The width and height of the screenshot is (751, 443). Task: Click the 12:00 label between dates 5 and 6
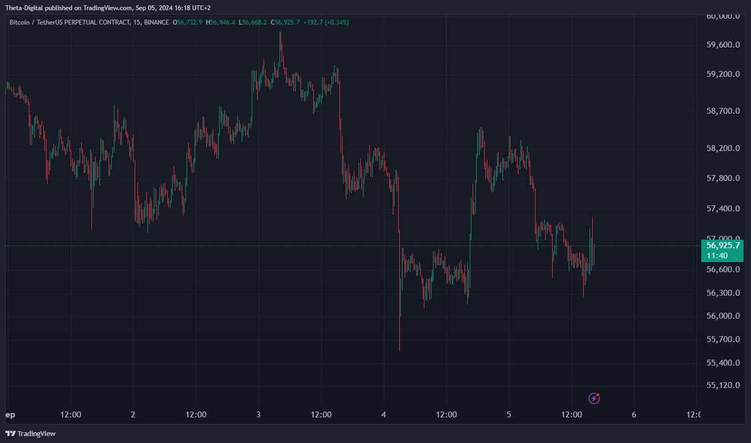[571, 415]
